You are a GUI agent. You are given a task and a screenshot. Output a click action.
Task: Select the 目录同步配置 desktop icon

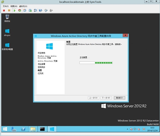[x=7, y=47]
